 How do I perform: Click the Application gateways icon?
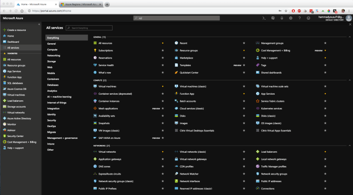pos(95,159)
